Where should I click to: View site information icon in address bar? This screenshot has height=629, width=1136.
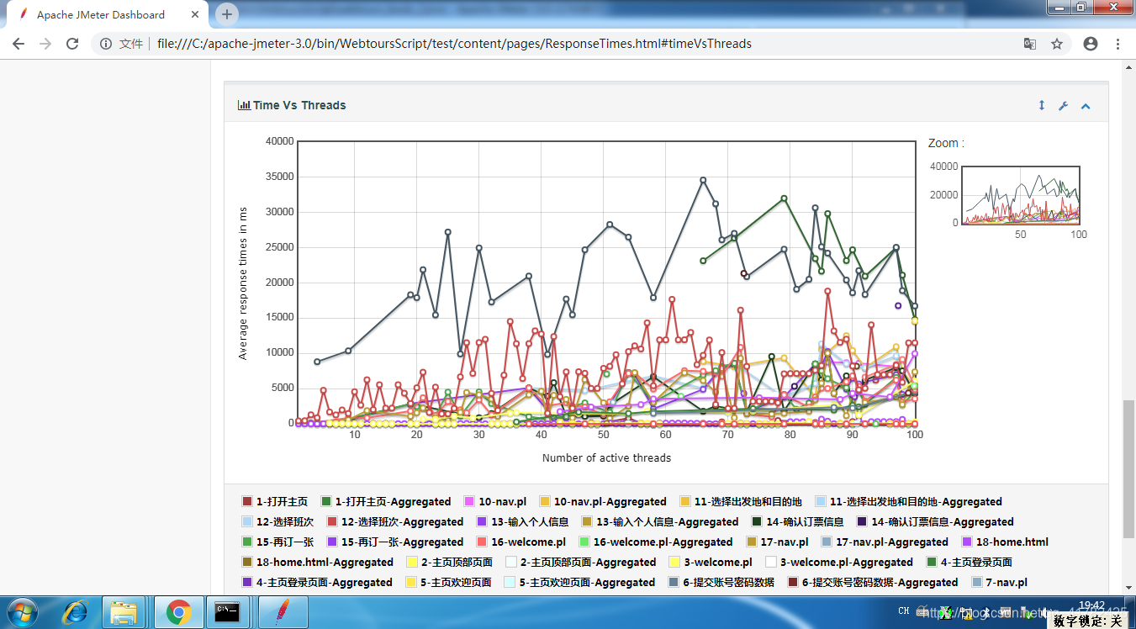[x=106, y=44]
